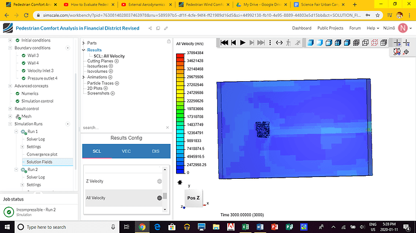Add a new Isovolume
The image size is (416, 233).
coord(111,71)
